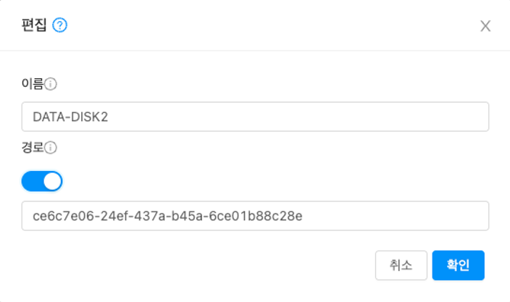The width and height of the screenshot is (510, 302).
Task: Click inside the 경로 UUID text box
Action: tap(255, 216)
